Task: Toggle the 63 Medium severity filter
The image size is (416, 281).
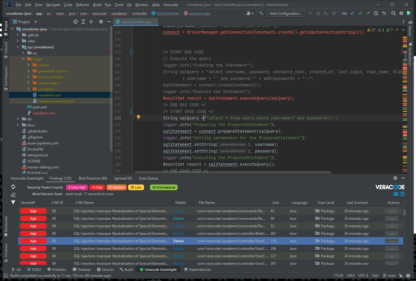Action: pos(116,187)
